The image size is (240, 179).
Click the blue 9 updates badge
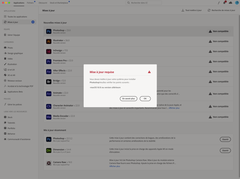click(33, 22)
